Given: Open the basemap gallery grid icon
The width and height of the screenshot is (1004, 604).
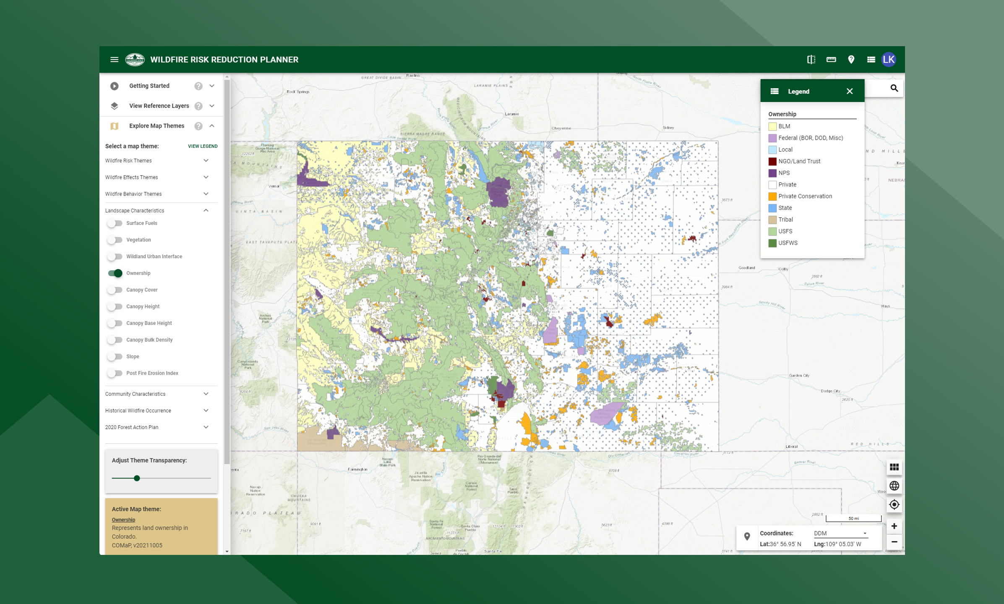Looking at the screenshot, I should (x=894, y=467).
